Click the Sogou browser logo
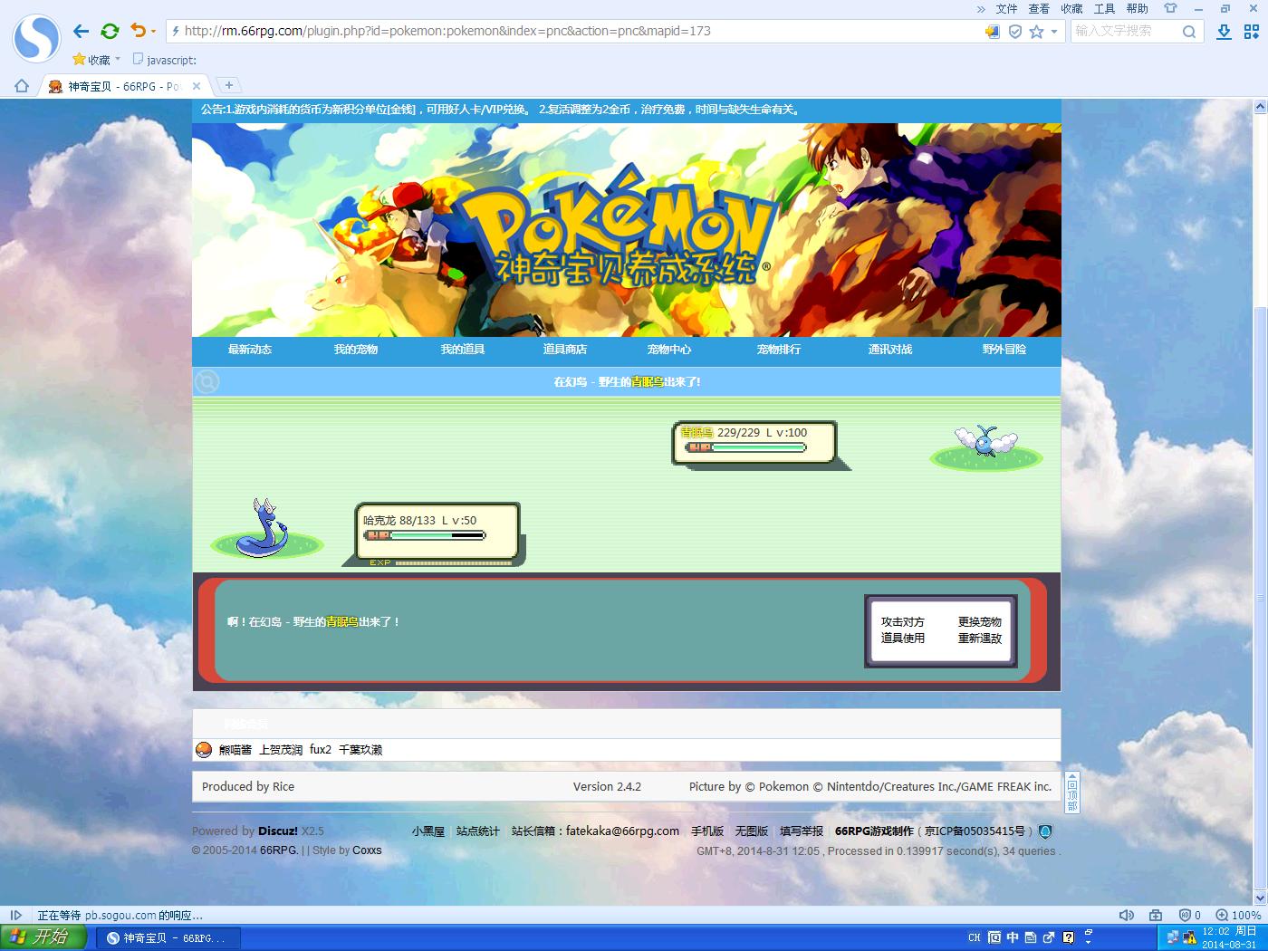 point(36,38)
